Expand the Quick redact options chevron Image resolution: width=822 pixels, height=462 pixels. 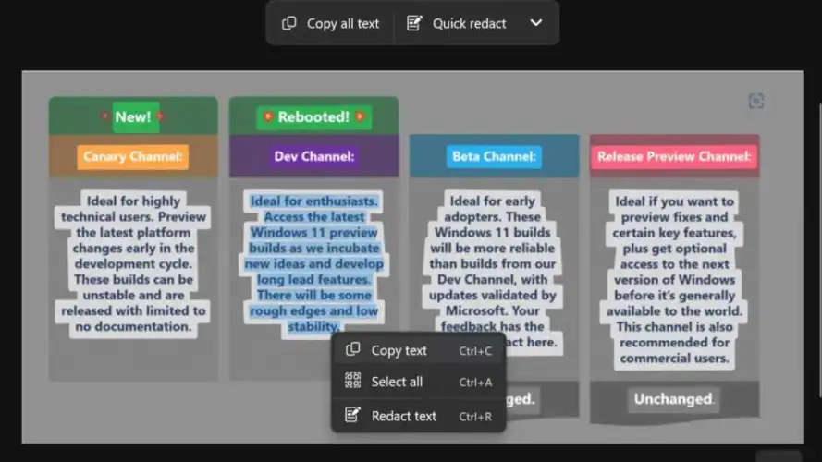coord(536,23)
